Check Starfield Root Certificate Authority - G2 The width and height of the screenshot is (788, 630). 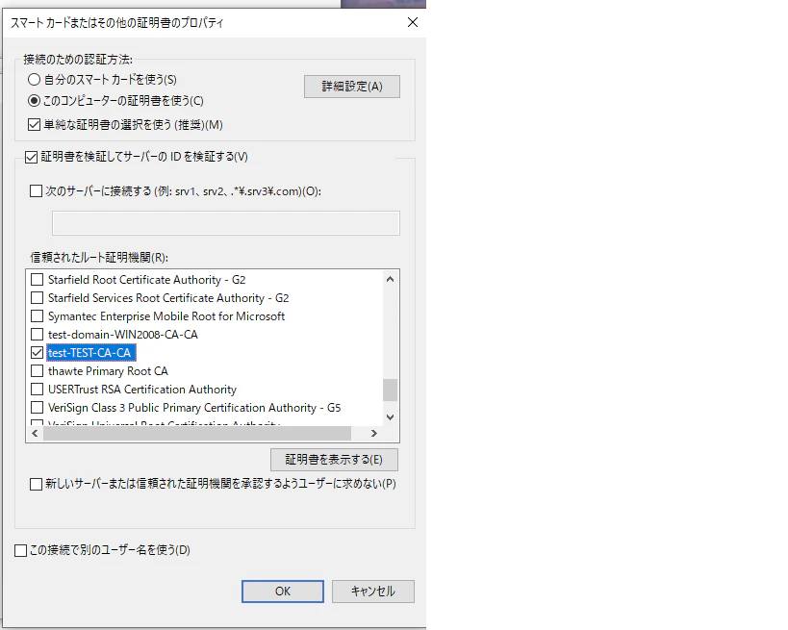point(37,280)
